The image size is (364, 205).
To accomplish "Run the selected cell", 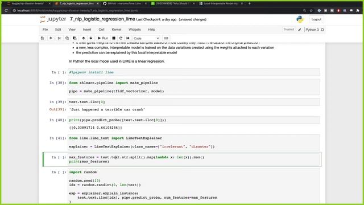I will pos(103,38).
